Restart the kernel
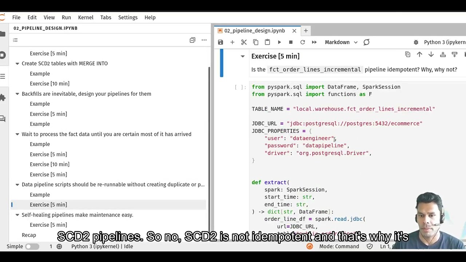Image resolution: width=466 pixels, height=262 pixels. click(303, 42)
